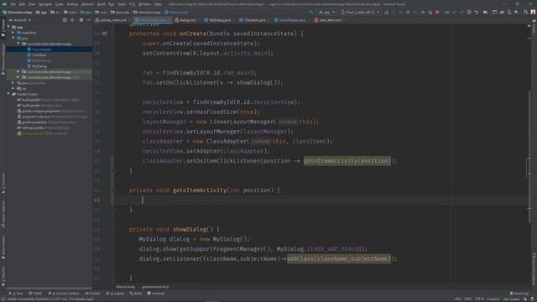Open the Help menu
This screenshot has width=537, height=302.
tap(158, 4)
